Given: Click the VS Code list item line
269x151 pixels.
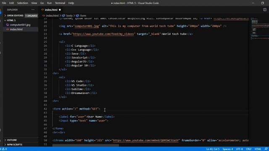Looking at the screenshot, I should click(78, 81).
